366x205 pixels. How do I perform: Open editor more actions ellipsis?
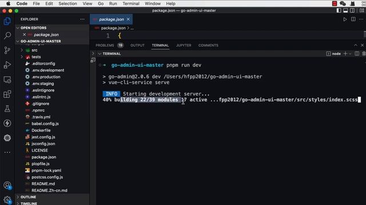click(x=361, y=19)
